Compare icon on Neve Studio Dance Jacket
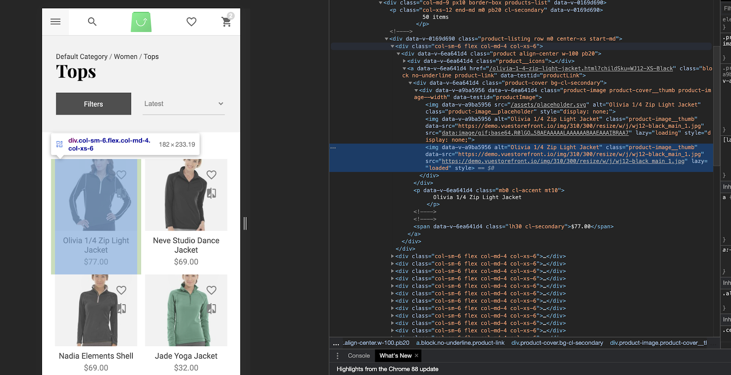Screen dimensions: 731x375 [212, 193]
